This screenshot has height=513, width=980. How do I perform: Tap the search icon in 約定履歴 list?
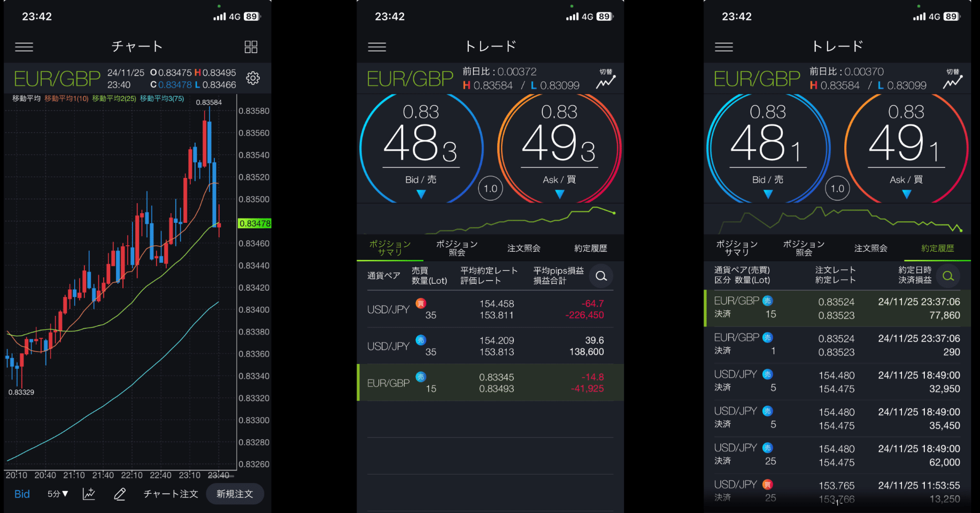948,276
